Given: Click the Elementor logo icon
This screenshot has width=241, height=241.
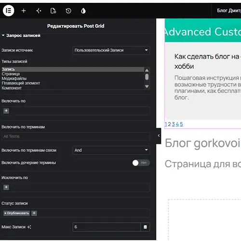Looking at the screenshot, I should pyautogui.click(x=8, y=11).
